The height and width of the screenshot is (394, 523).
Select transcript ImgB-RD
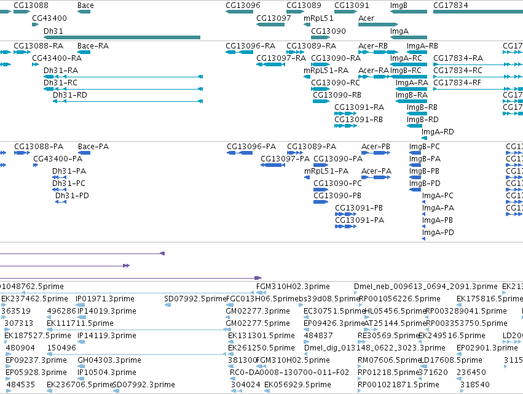414,126
